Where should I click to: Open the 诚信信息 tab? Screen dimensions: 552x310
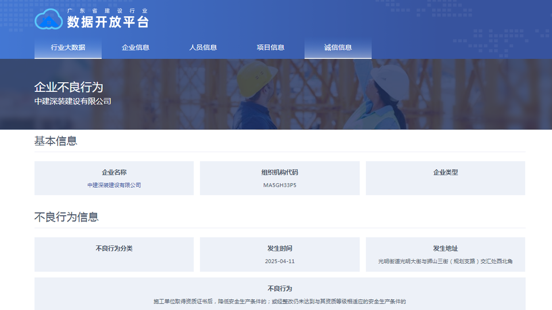[x=338, y=48]
